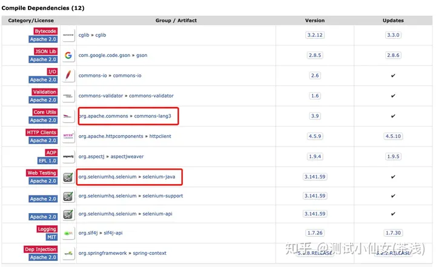Click version 2.6 of commons-io

315,75
